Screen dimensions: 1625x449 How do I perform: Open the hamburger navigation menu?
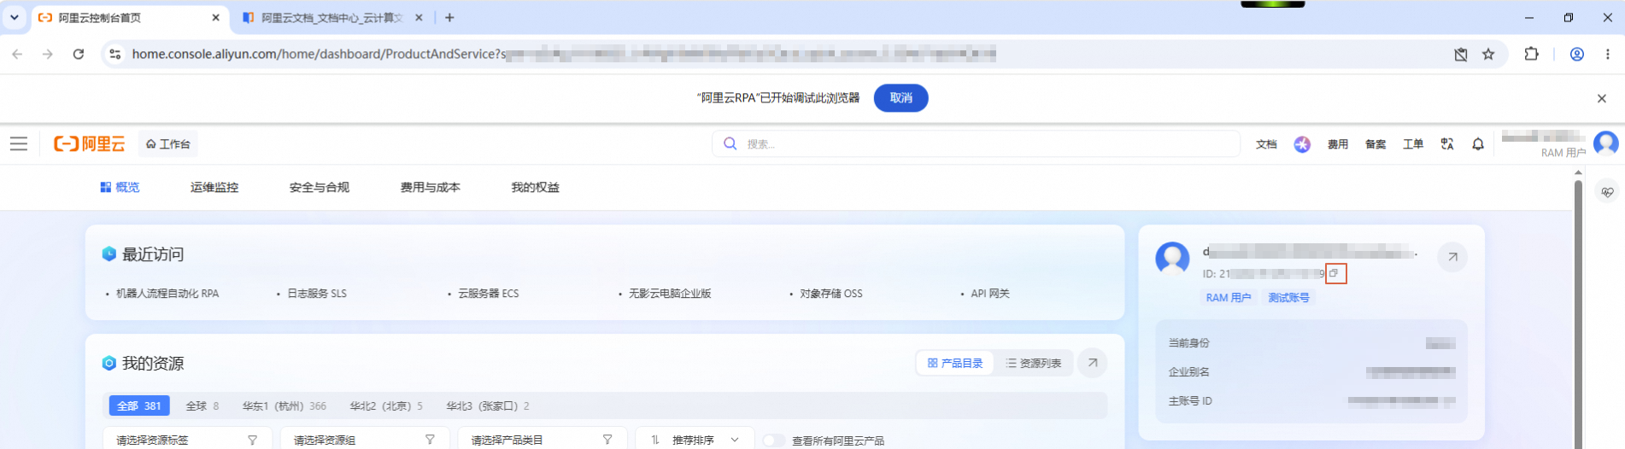click(19, 144)
